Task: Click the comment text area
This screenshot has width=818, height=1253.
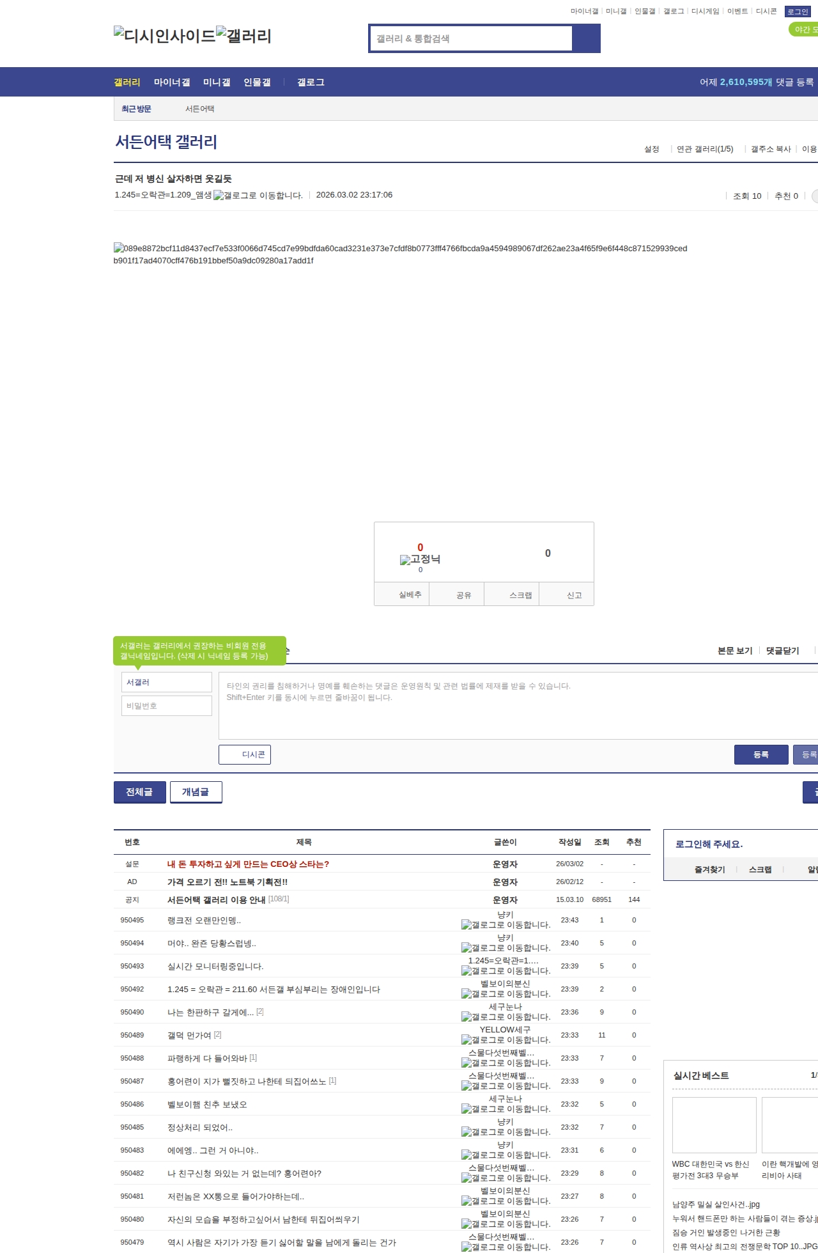Action: pos(518,706)
